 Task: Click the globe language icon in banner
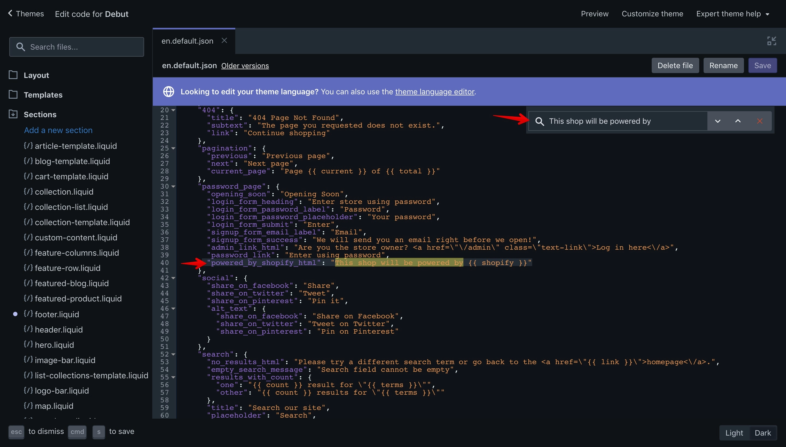click(168, 92)
